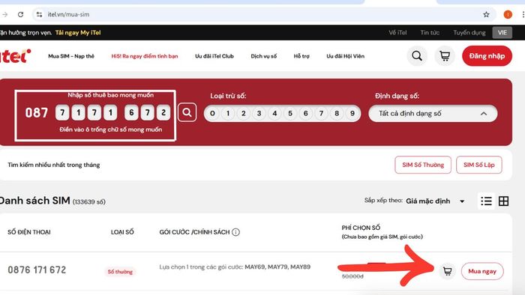Open Ưu đãi Hội Viên menu

[345, 56]
